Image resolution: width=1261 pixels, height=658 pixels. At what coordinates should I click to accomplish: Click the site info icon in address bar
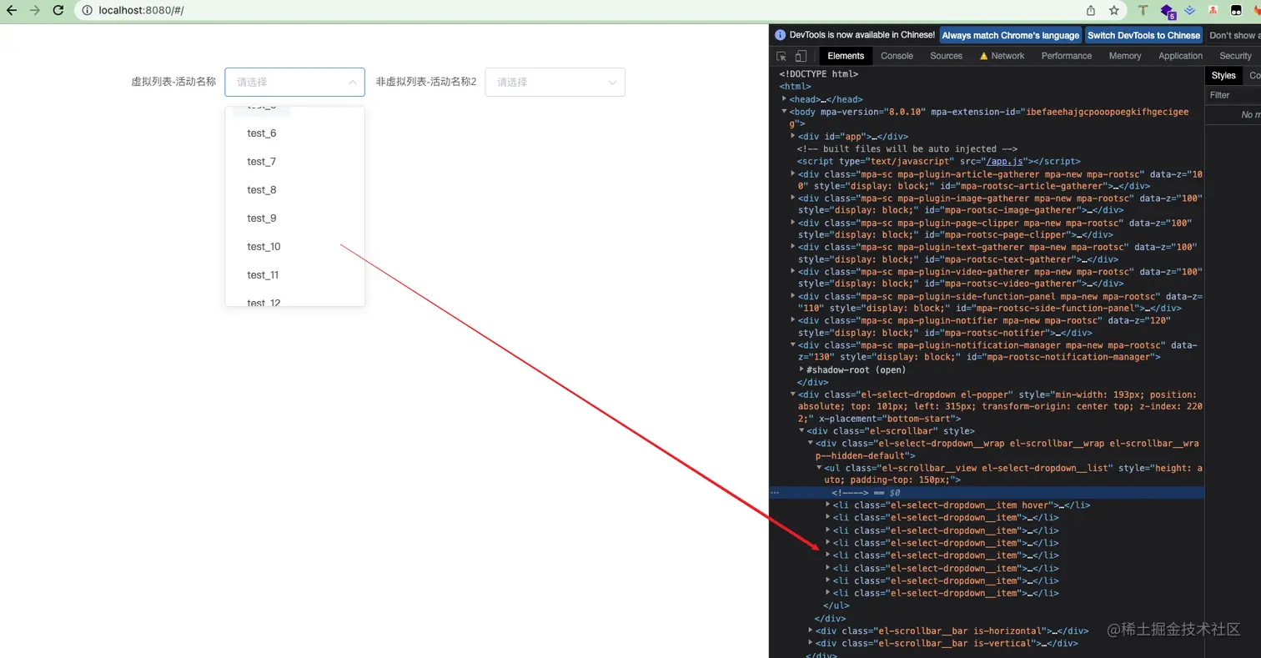click(88, 10)
